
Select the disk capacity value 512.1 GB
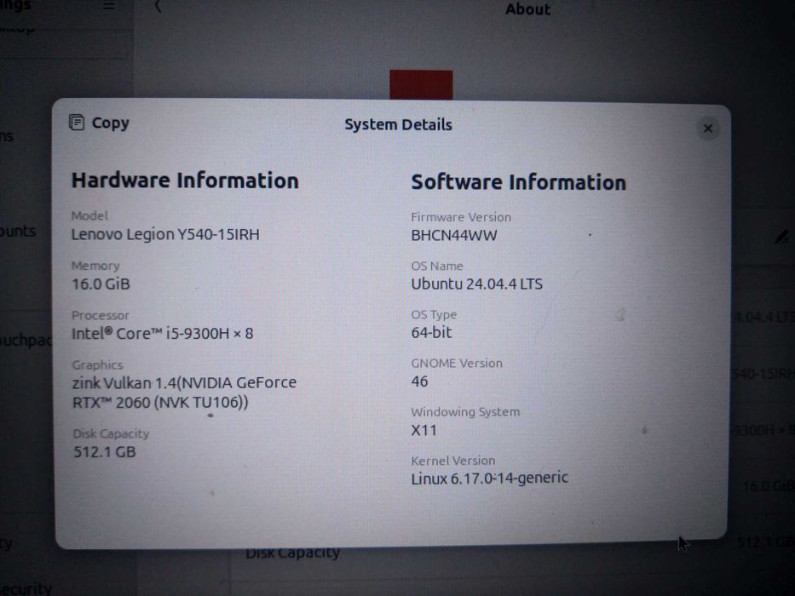pyautogui.click(x=105, y=451)
